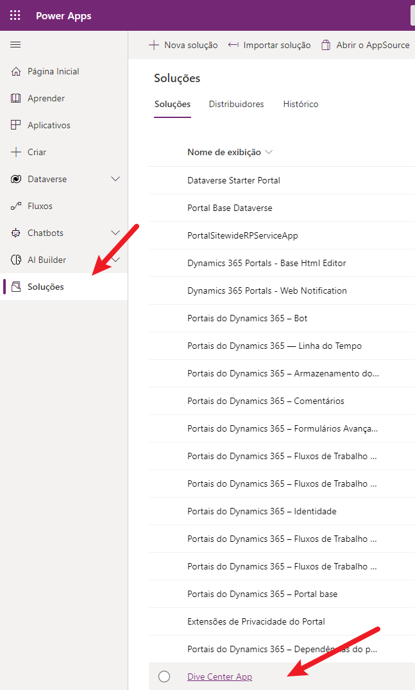415x690 pixels.
Task: Expand the AI Builder menu chevron
Action: pos(115,260)
